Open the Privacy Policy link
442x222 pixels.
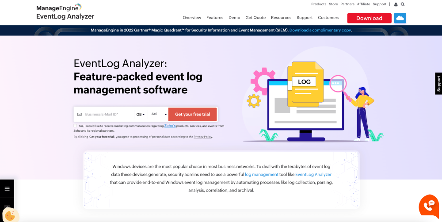203,137
